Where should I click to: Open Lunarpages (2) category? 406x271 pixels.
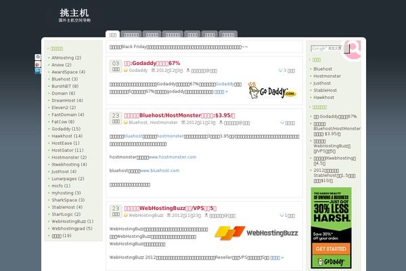pos(68,179)
